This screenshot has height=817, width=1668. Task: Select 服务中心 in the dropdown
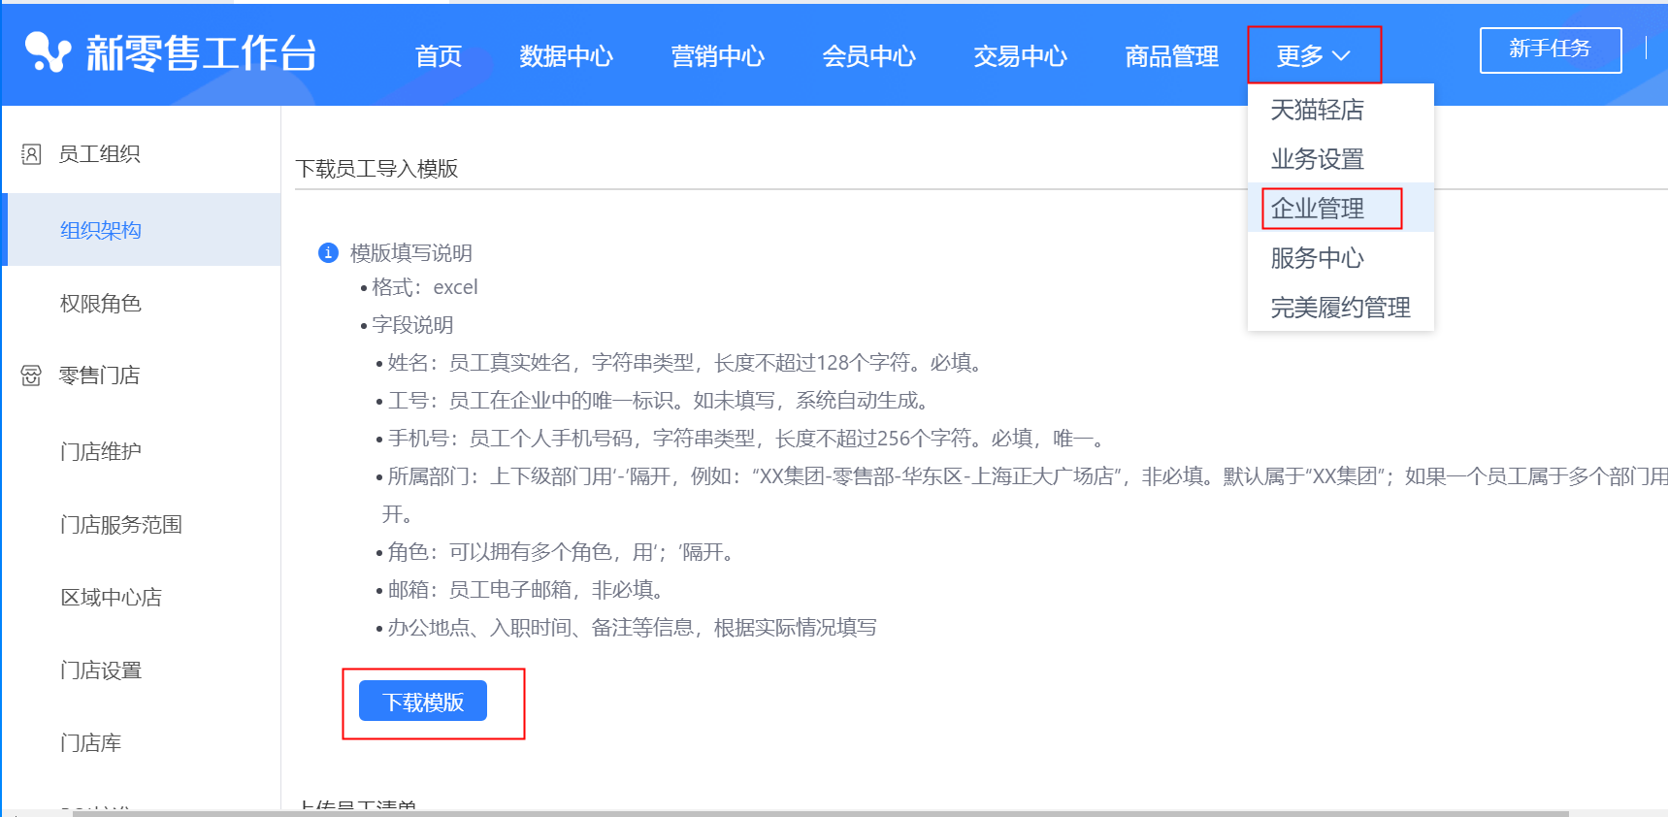1317,258
